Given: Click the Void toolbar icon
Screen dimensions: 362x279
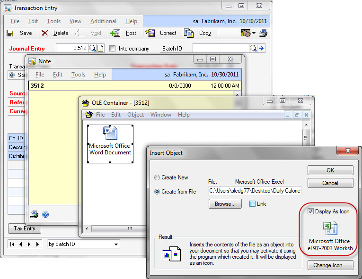Looking at the screenshot, I should (x=79, y=33).
